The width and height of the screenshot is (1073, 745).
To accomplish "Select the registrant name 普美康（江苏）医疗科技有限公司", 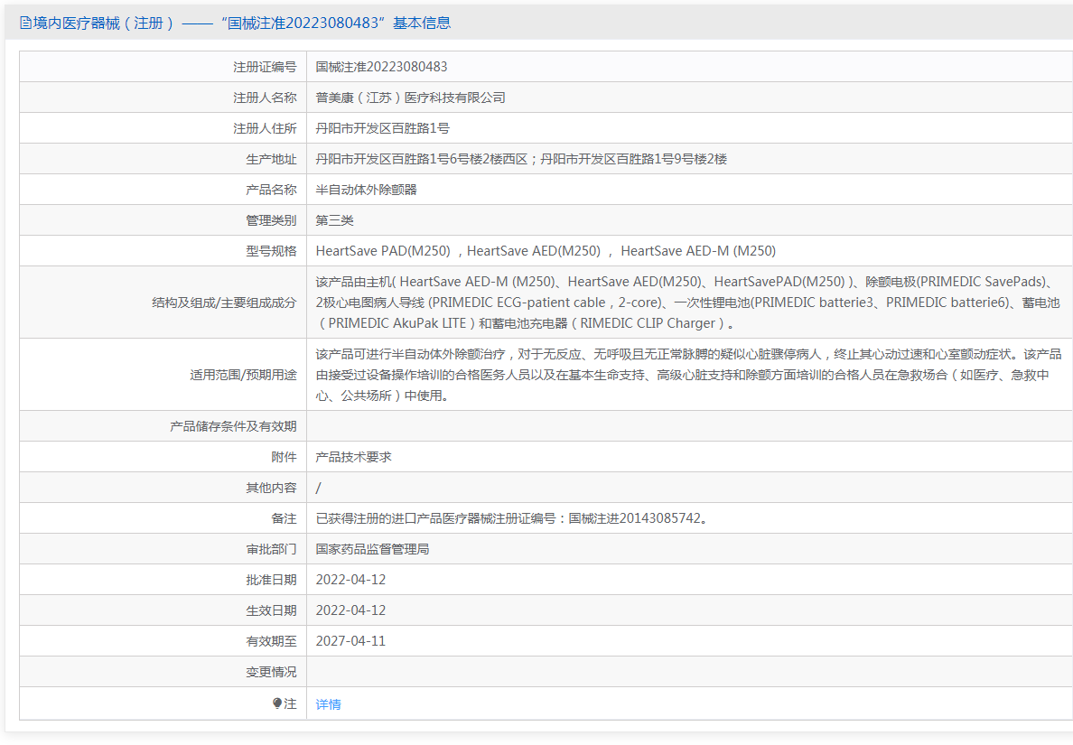I will (x=410, y=98).
